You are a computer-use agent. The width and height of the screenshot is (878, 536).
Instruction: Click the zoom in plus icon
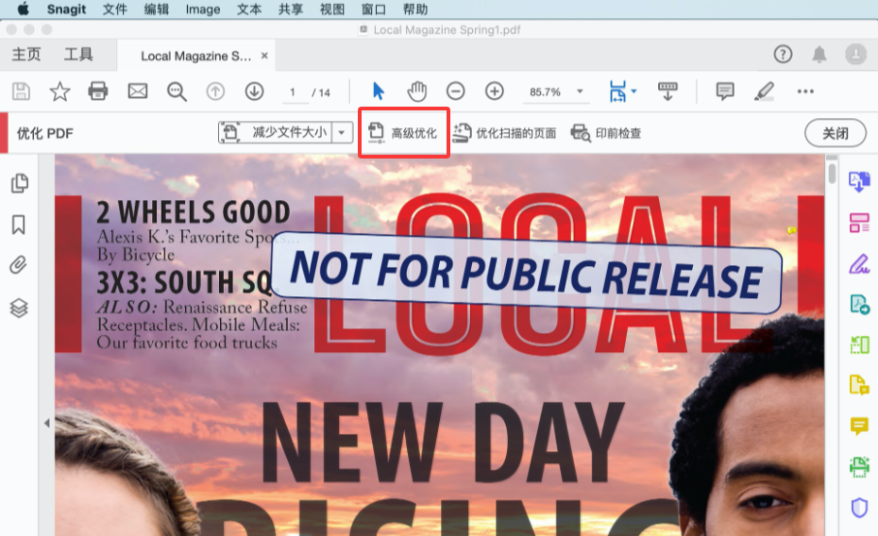tap(494, 92)
